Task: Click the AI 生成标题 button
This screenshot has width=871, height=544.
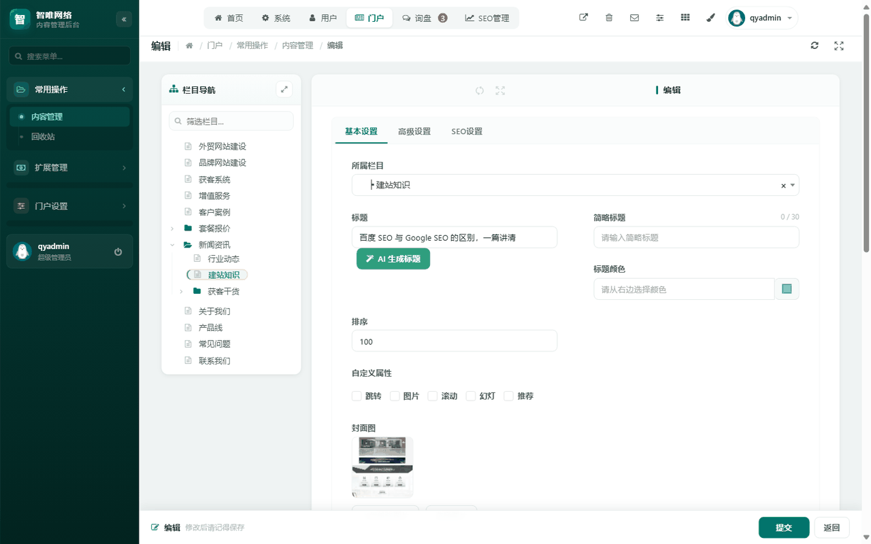Action: click(x=393, y=258)
